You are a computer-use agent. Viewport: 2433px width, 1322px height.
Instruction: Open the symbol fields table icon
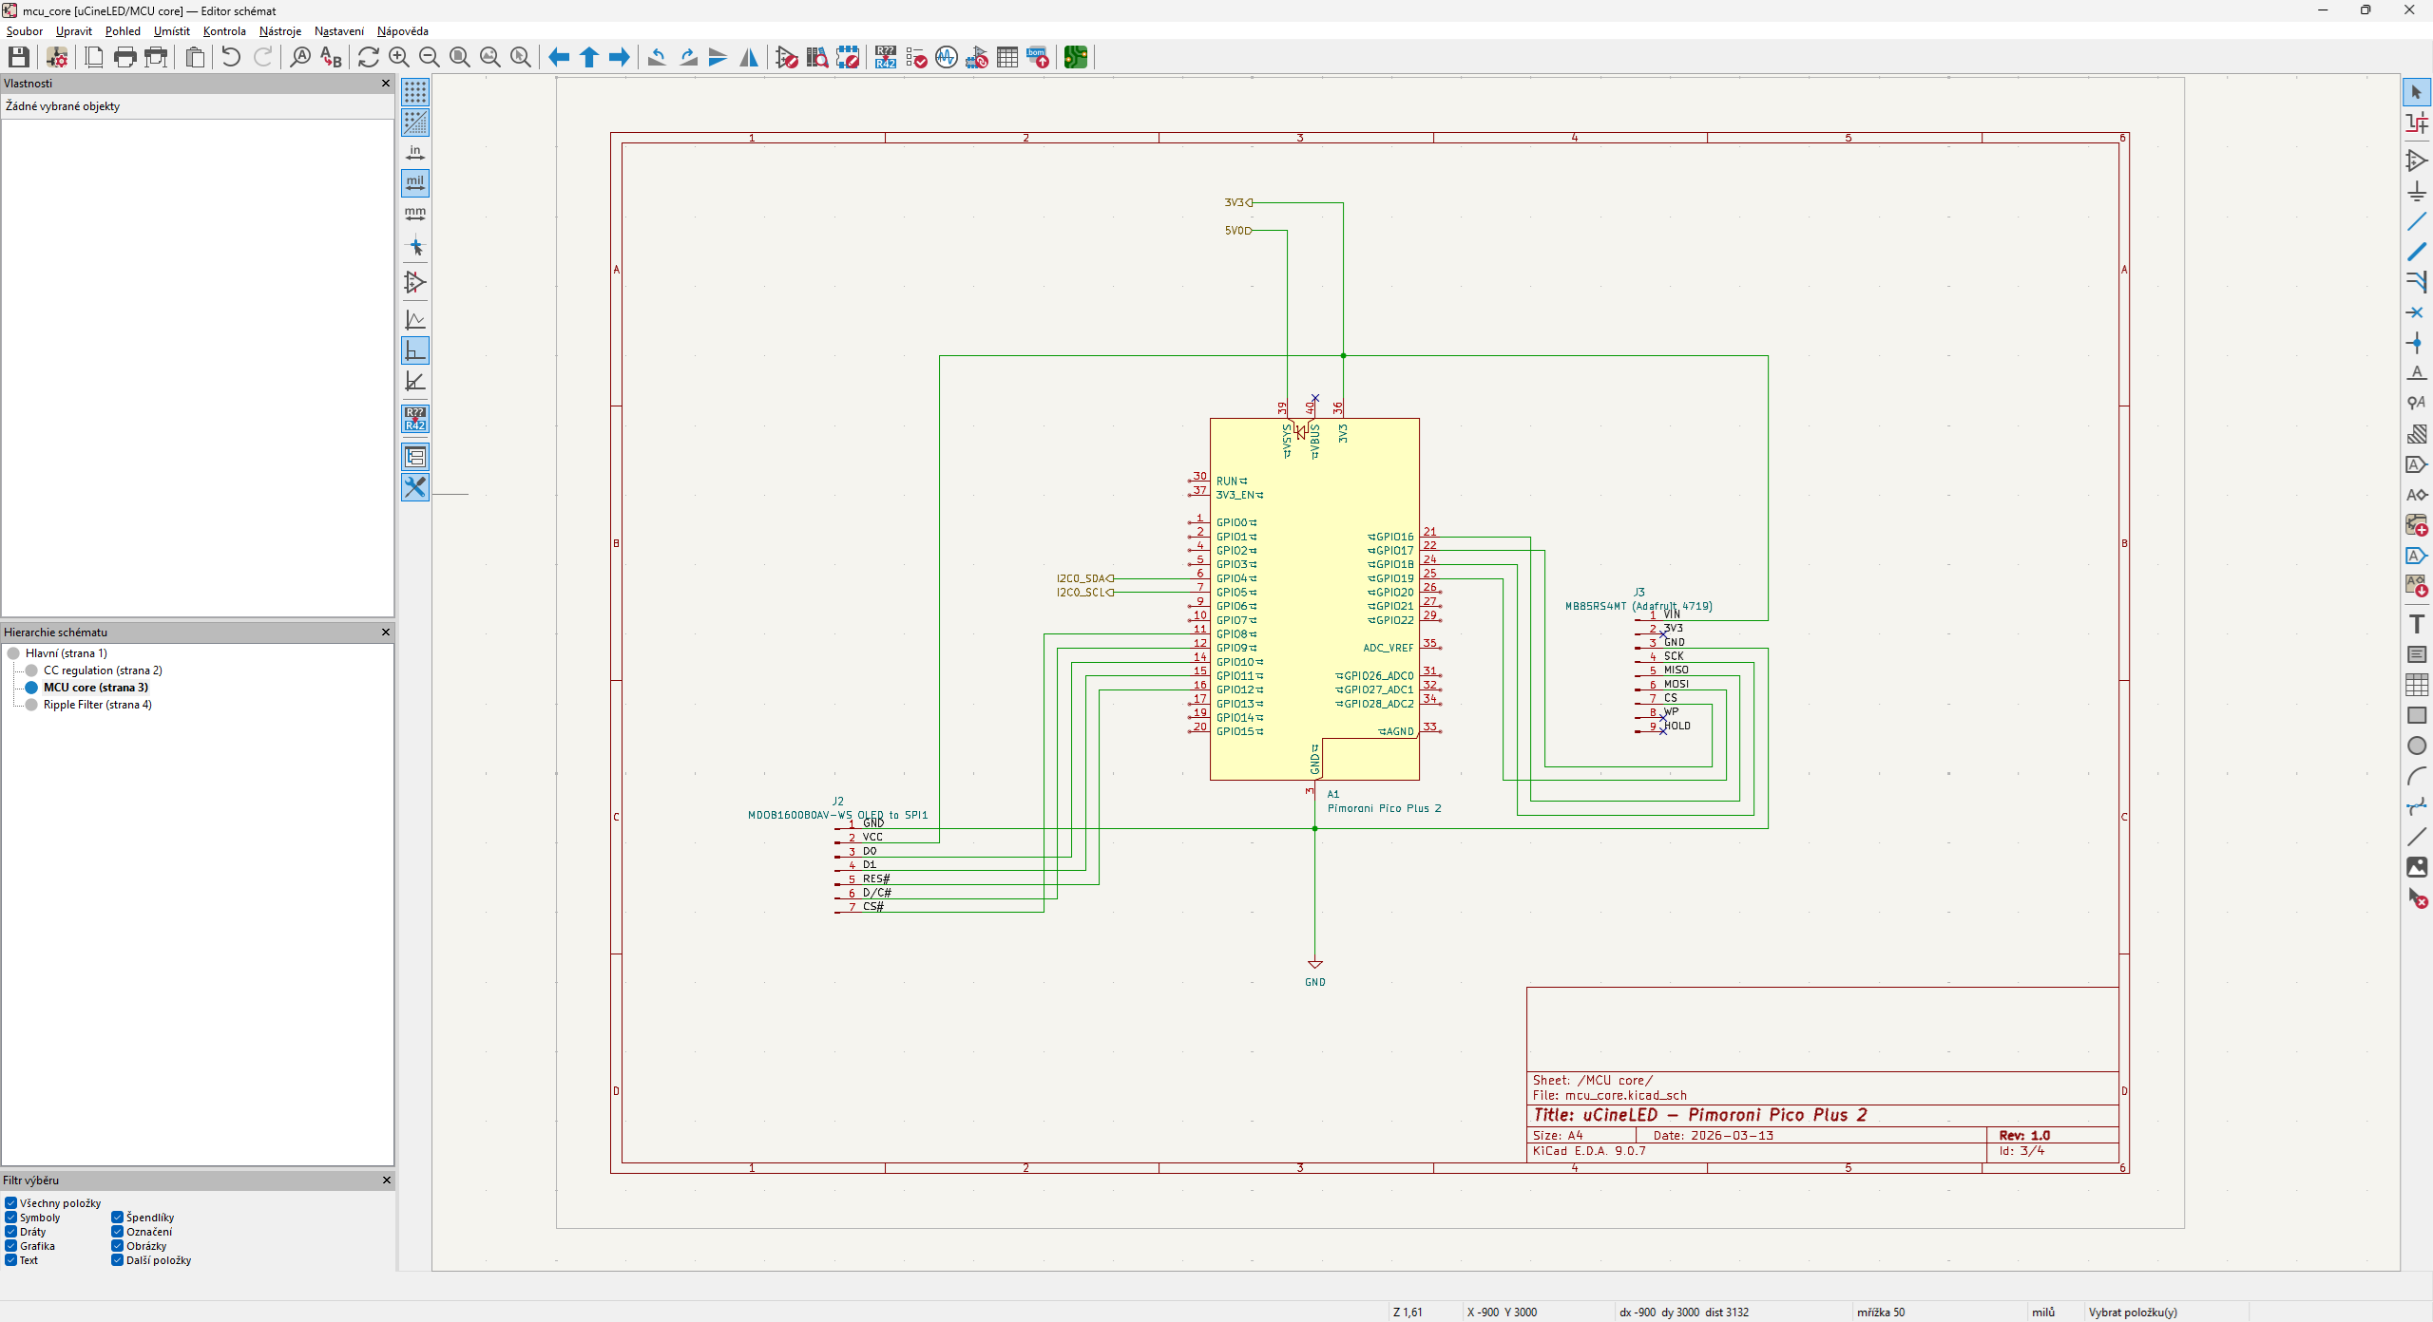pyautogui.click(x=1007, y=58)
